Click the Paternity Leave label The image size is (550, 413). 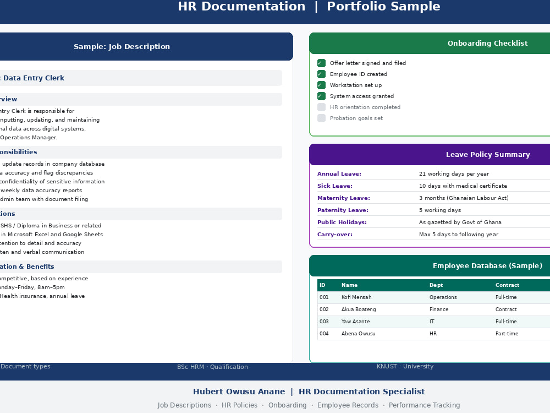343,210
